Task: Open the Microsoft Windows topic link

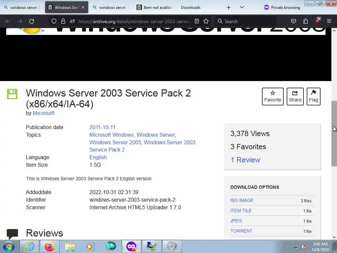Action: point(112,135)
